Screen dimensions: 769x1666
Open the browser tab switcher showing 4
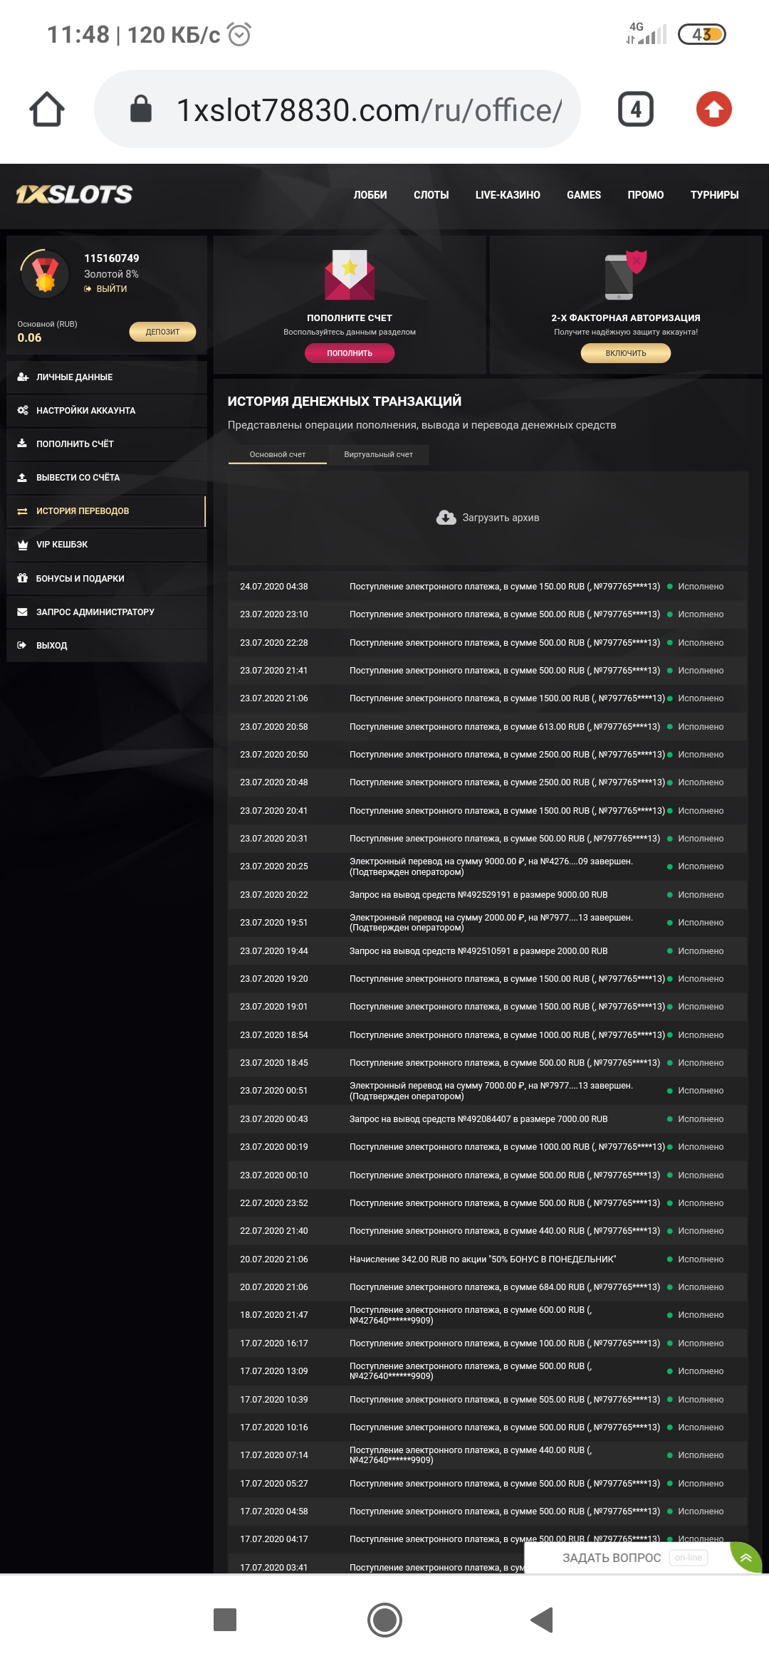[635, 110]
